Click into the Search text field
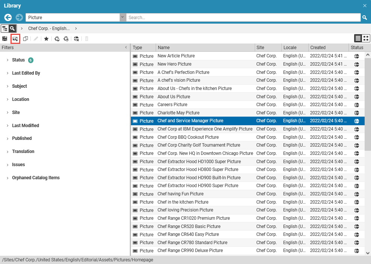This screenshot has width=371, height=264. tap(243, 18)
